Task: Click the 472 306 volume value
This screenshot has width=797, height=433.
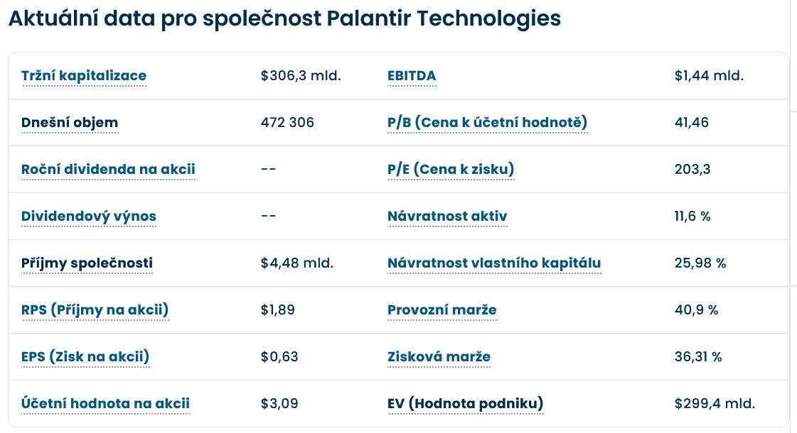Action: 287,123
